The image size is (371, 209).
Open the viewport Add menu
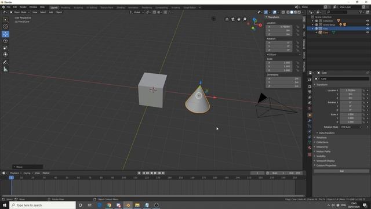click(x=51, y=12)
